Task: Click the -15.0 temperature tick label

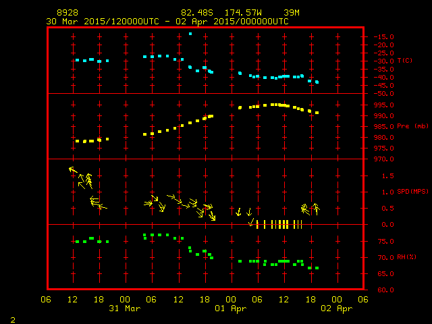Action: [383, 37]
